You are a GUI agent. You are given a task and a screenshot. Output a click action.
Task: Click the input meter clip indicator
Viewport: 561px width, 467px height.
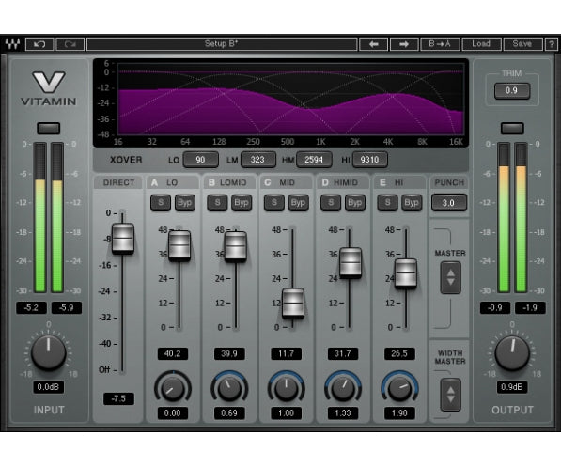(48, 128)
